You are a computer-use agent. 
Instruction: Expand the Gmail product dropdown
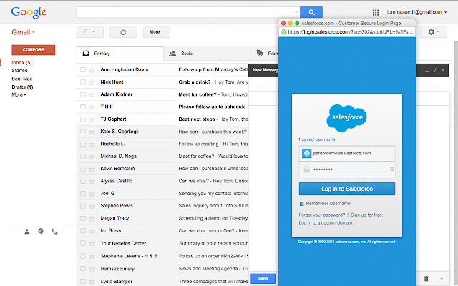point(24,32)
